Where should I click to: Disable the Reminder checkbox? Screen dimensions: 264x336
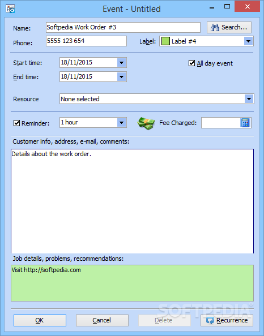tap(17, 123)
